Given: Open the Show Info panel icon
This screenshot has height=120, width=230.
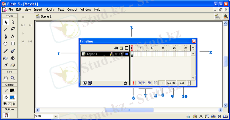Looking at the screenshot, I should pyautogui.click(x=188, y=116).
